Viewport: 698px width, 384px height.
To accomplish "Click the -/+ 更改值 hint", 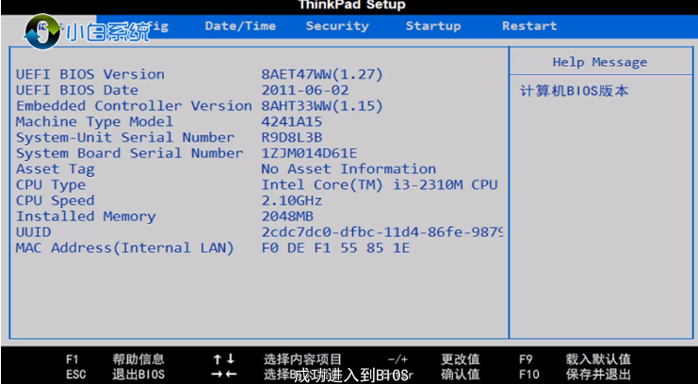I will pyautogui.click(x=433, y=360).
